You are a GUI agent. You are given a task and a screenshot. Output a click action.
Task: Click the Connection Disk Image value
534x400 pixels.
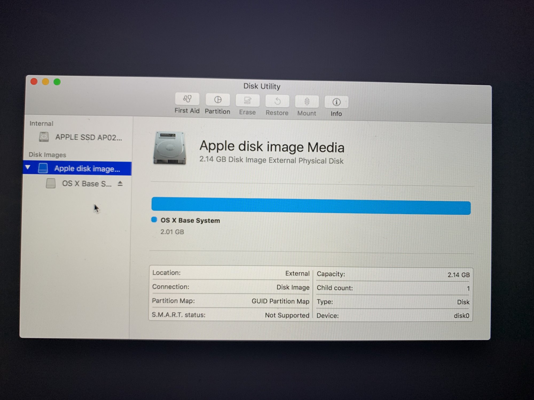[x=293, y=287]
